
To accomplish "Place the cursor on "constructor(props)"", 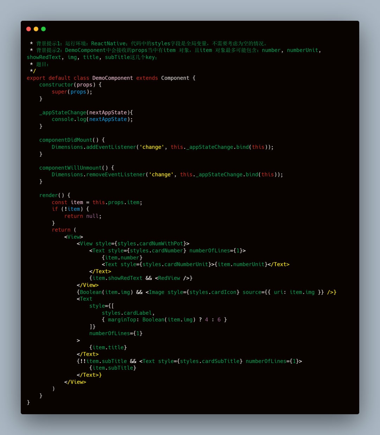I will tap(67, 85).
